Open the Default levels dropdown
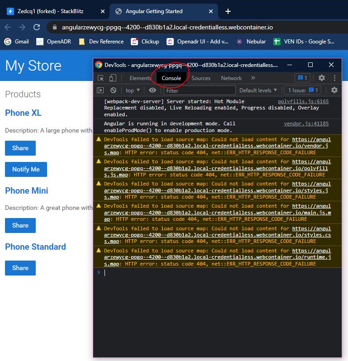The image size is (348, 361). pos(257,90)
